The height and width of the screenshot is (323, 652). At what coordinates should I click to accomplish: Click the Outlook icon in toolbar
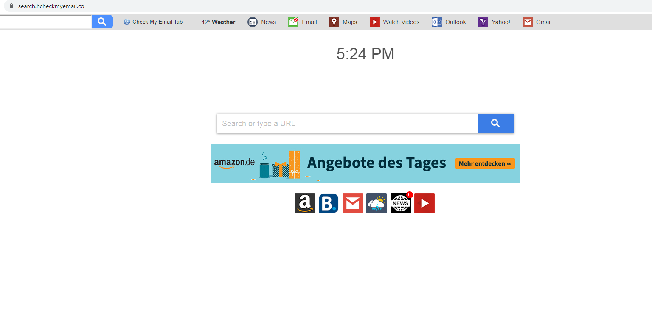click(437, 22)
